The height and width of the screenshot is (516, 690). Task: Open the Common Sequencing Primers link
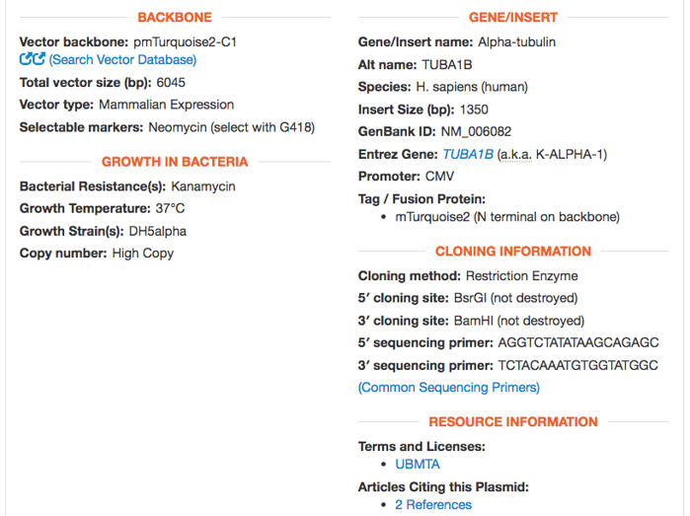(x=449, y=388)
